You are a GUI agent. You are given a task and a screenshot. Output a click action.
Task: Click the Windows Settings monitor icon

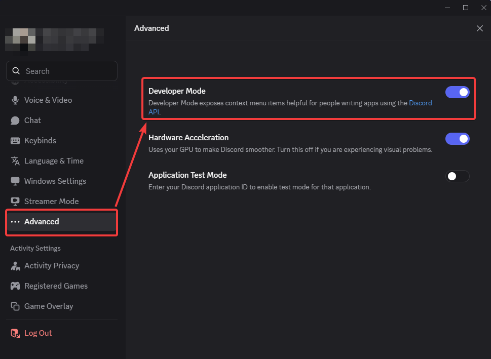coord(16,181)
